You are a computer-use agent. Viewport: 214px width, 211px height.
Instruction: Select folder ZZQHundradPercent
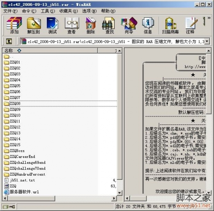click(x=24, y=174)
